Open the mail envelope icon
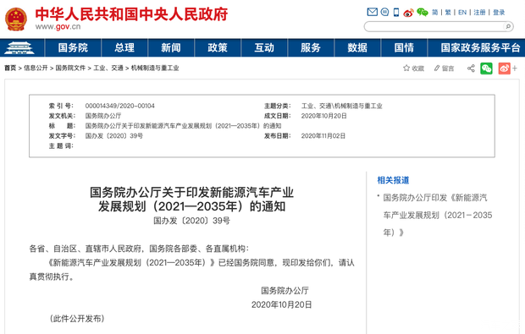This screenshot has width=525, height=334. point(372,13)
